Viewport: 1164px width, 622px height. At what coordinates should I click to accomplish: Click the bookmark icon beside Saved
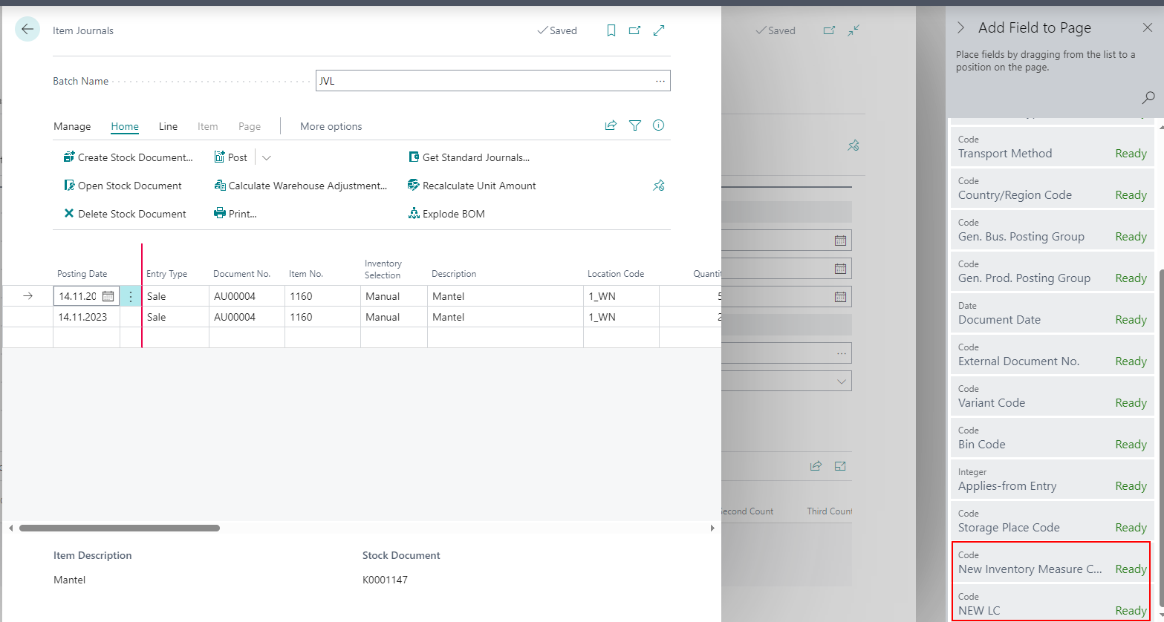[x=611, y=30]
